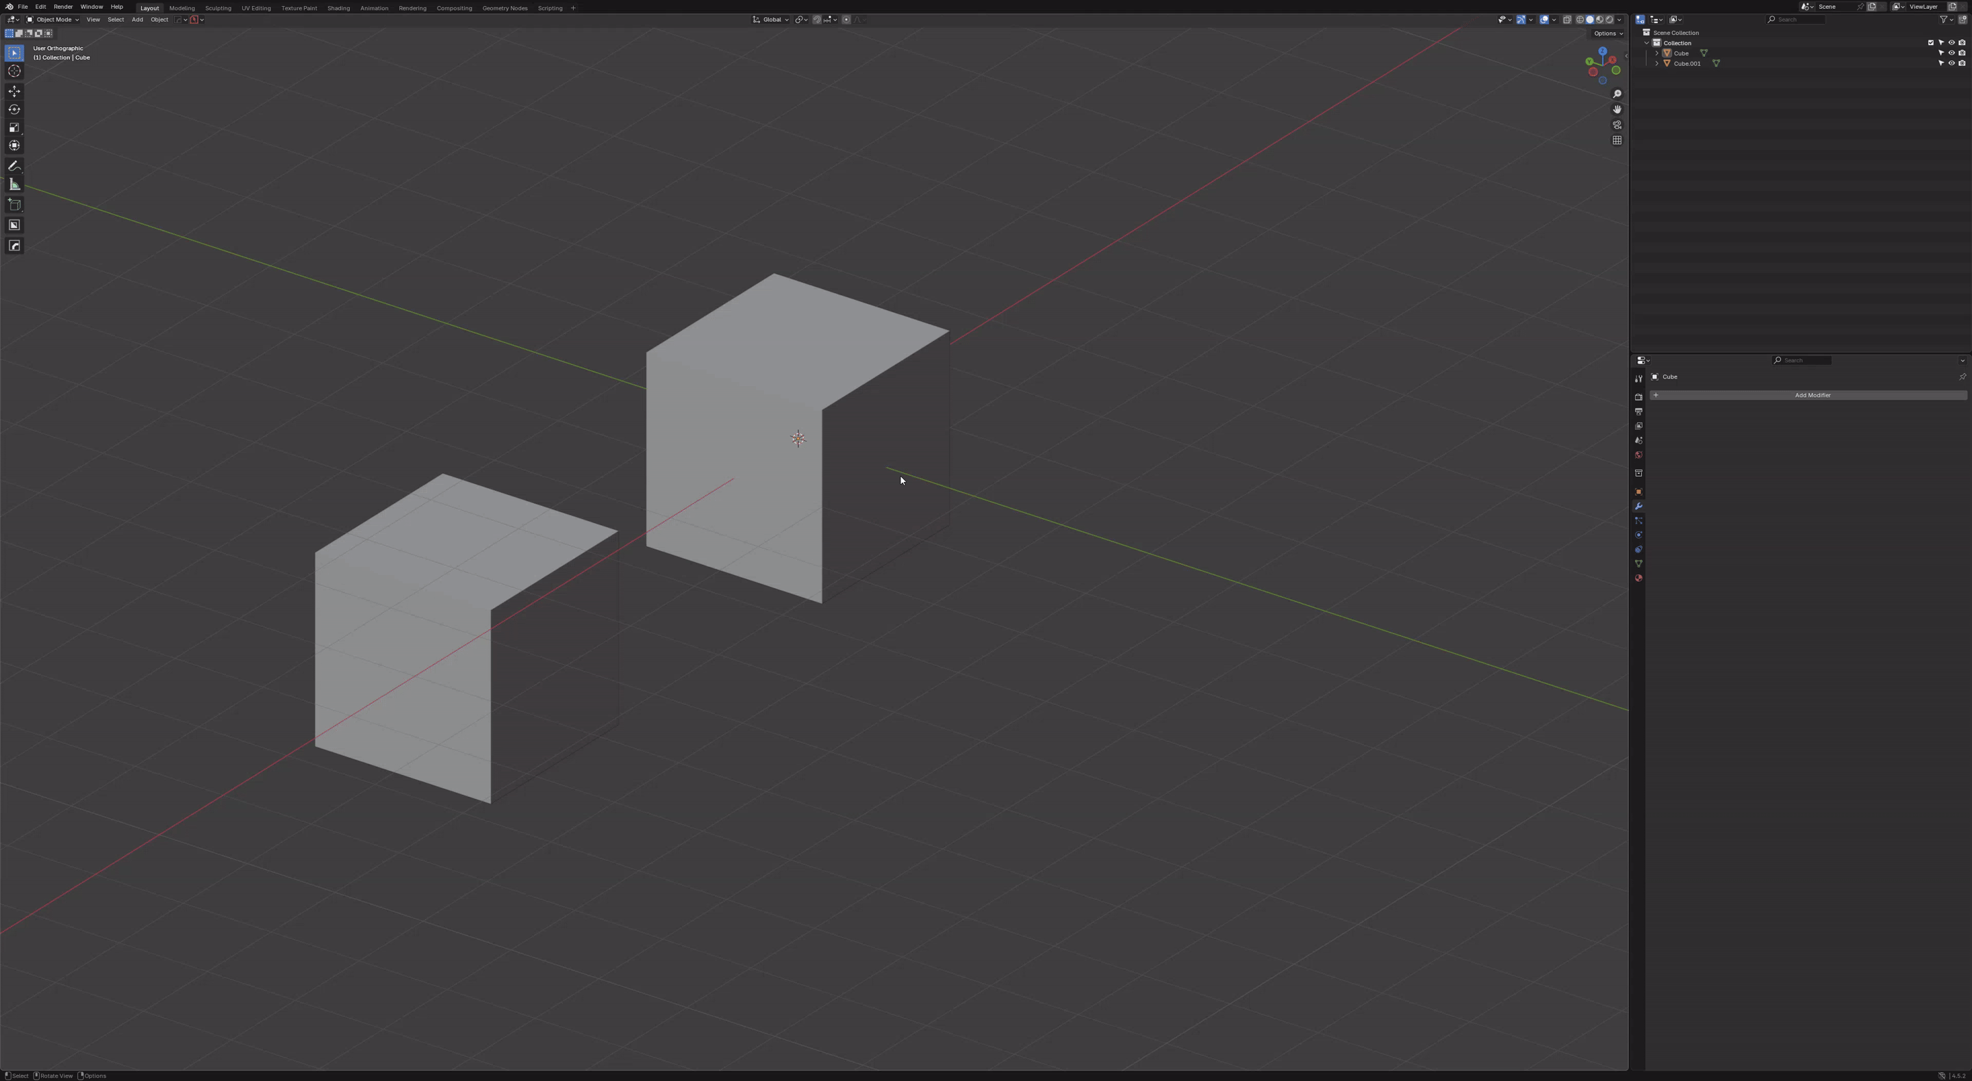Pick the Annotate pencil tool

(x=14, y=166)
